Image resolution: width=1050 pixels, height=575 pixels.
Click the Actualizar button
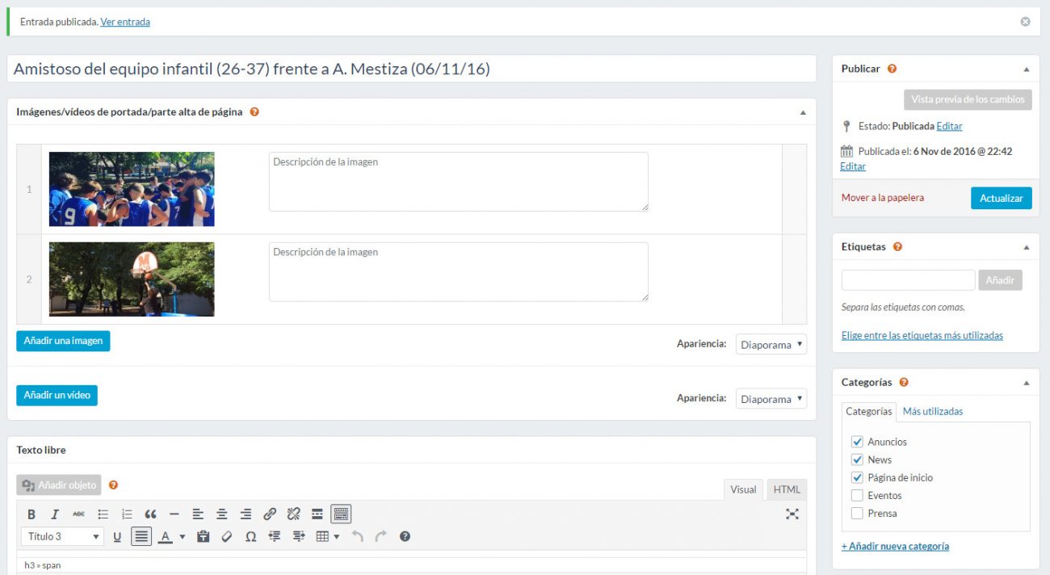(1001, 198)
